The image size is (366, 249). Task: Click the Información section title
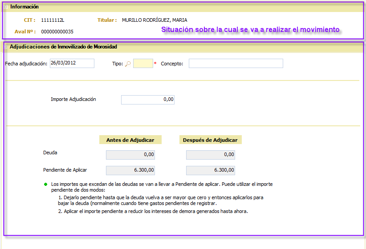click(x=24, y=7)
